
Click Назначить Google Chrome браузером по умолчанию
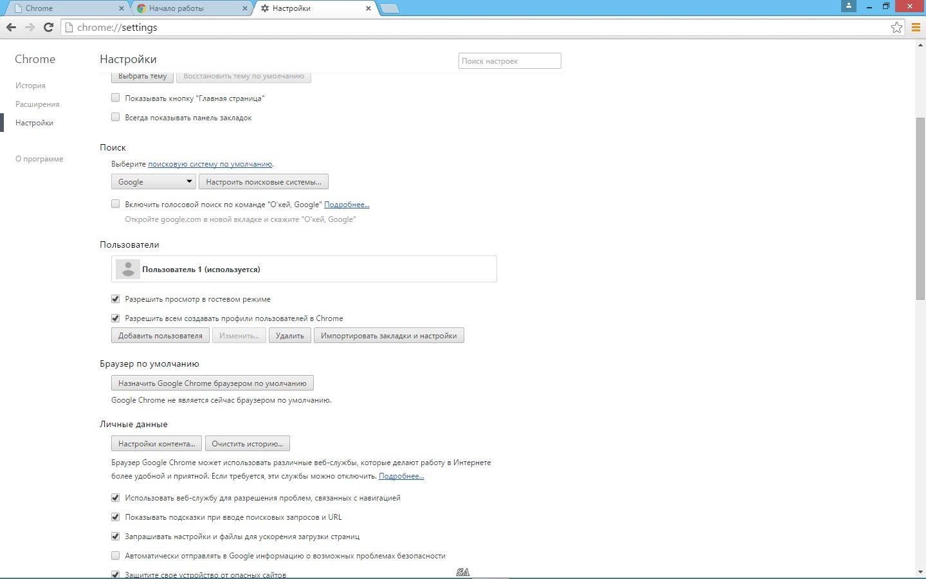pos(212,383)
